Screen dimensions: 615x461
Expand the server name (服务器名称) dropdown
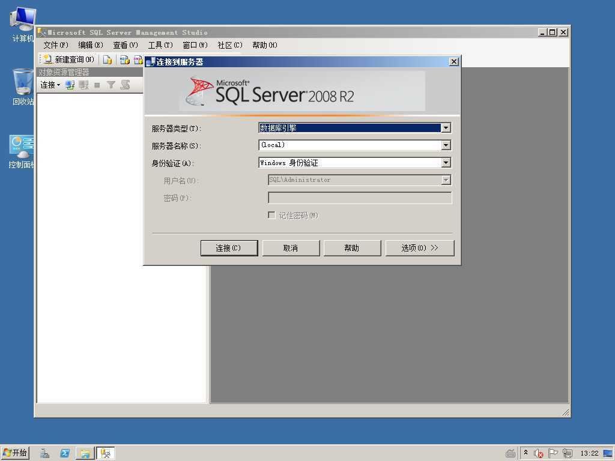click(446, 145)
